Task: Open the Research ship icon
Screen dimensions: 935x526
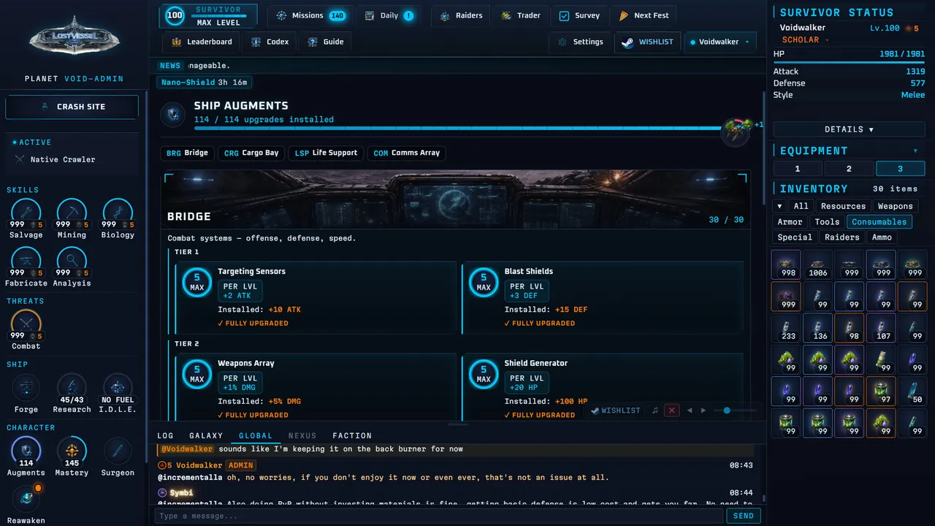Action: [72, 389]
